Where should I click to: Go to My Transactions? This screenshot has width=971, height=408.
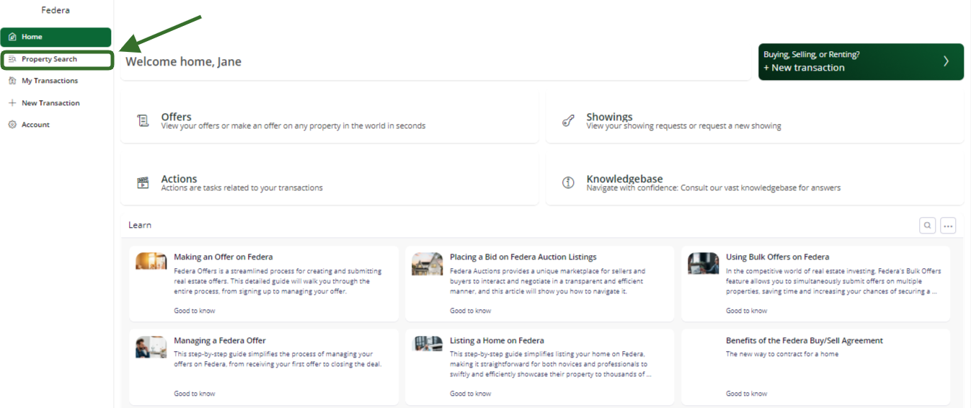tap(56, 81)
